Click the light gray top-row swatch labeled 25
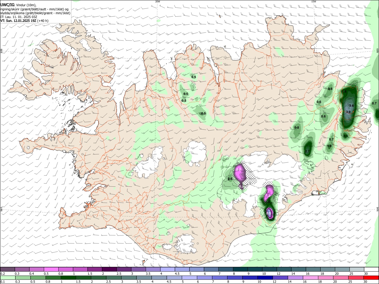379x284 pixels. (x=357, y=270)
